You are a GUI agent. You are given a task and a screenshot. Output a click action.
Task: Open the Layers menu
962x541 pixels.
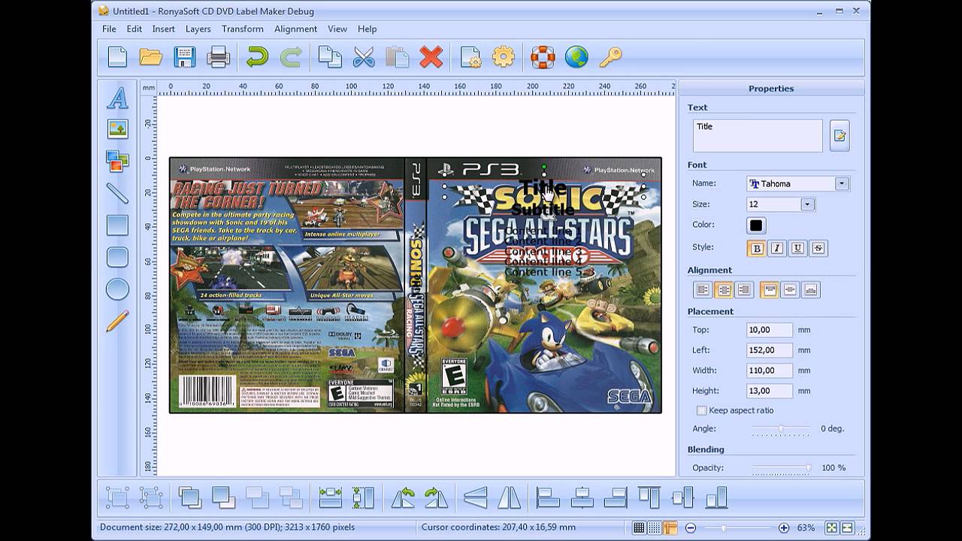coord(198,29)
